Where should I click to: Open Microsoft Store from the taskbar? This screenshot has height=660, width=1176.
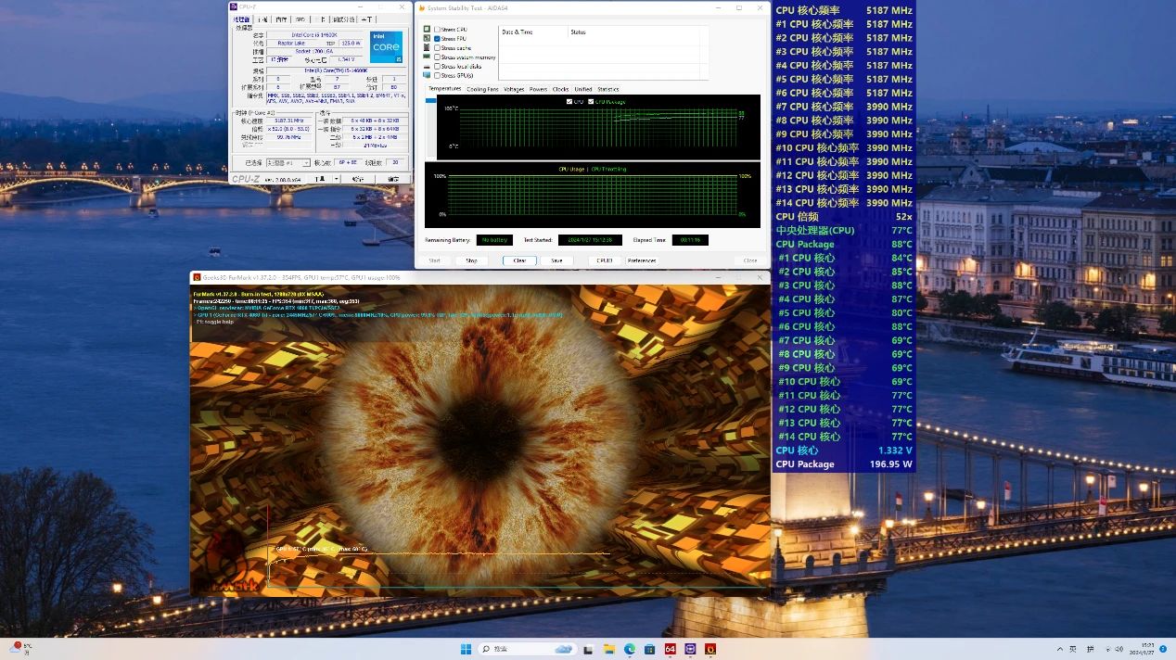pos(650,649)
